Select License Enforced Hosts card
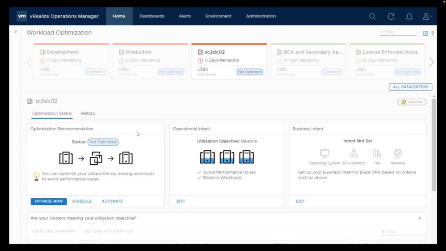Viewport: 446px width, 251px height. 387,61
